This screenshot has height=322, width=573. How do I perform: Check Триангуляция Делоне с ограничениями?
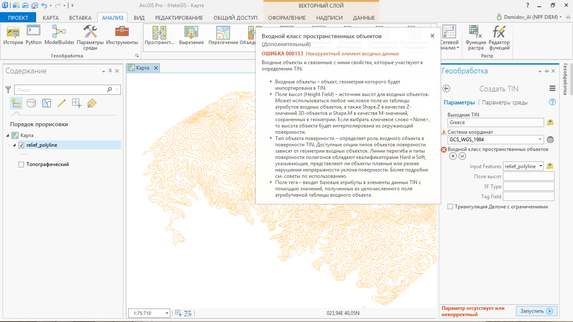point(451,207)
